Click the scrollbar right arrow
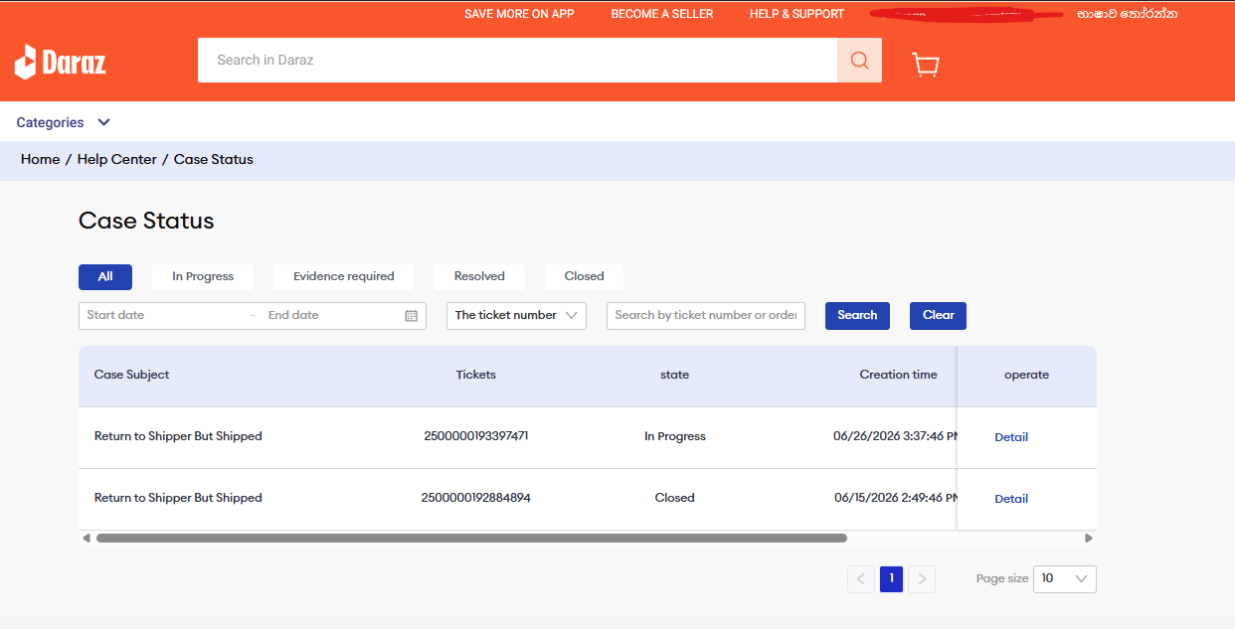This screenshot has height=629, width=1235. coord(1089,538)
